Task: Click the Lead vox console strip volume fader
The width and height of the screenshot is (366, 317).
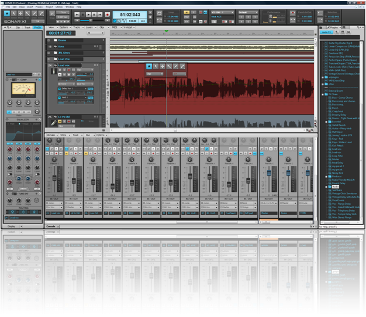Action: (54, 178)
